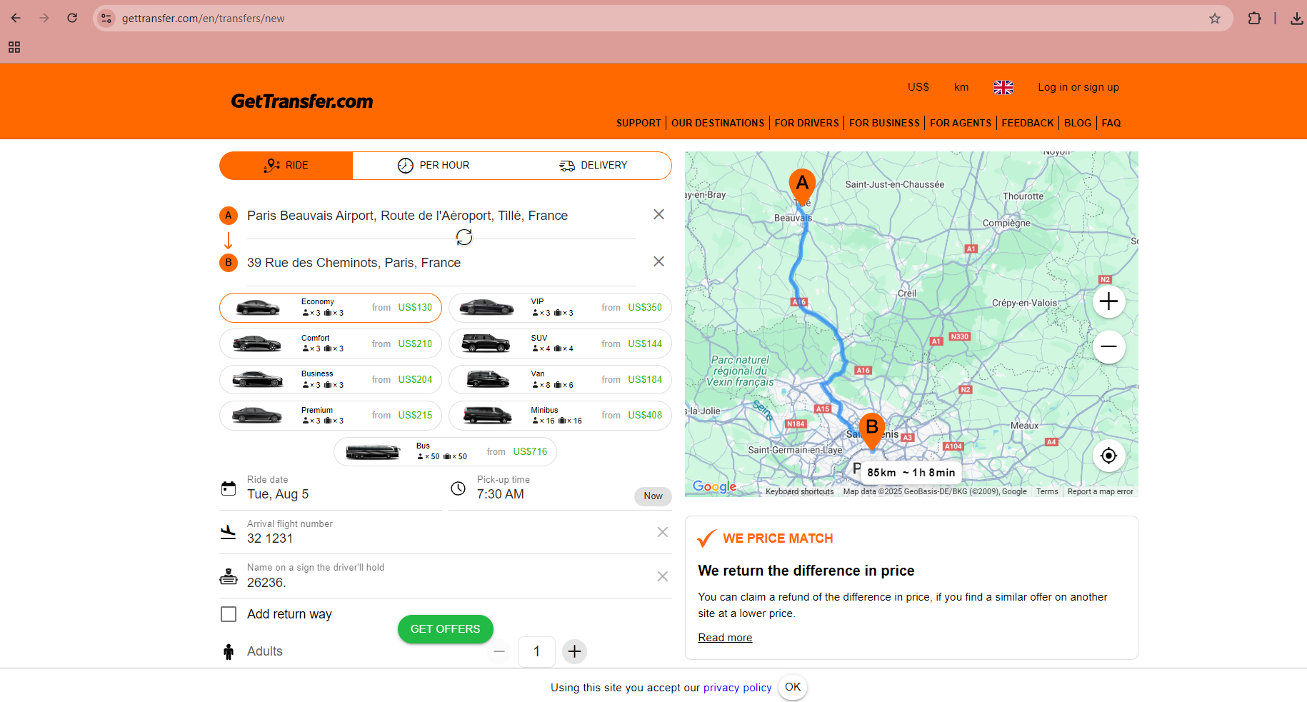Select the Comfort car class
The height and width of the screenshot is (702, 1307).
[x=331, y=344]
